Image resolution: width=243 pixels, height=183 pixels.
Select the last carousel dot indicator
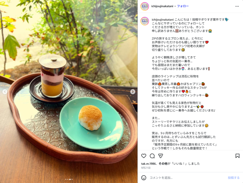[x=72, y=179]
